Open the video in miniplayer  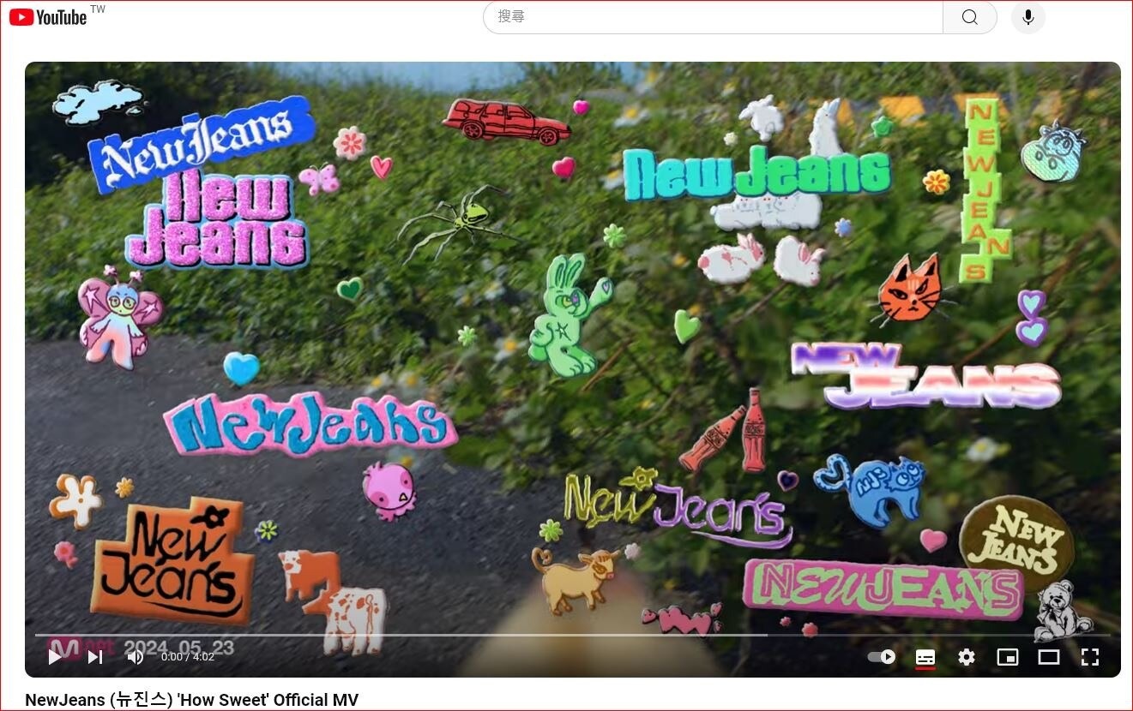tap(1008, 657)
